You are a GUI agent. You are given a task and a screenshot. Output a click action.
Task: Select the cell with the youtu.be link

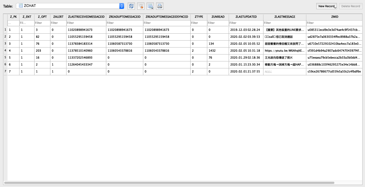coord(284,51)
